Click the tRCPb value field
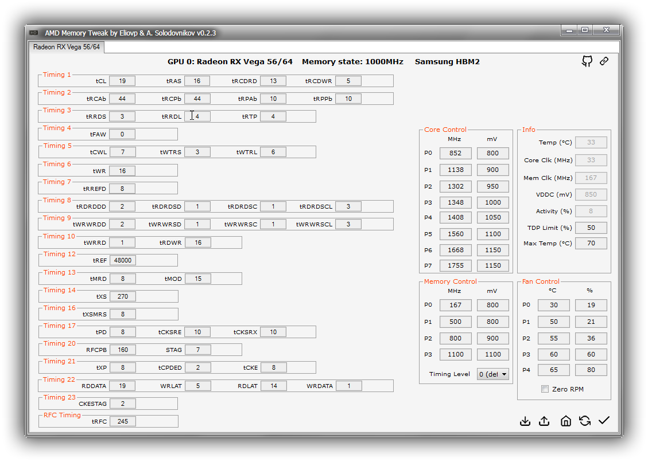 (197, 99)
